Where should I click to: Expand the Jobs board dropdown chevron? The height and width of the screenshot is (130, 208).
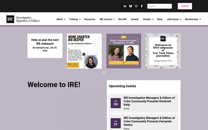coord(181,19)
